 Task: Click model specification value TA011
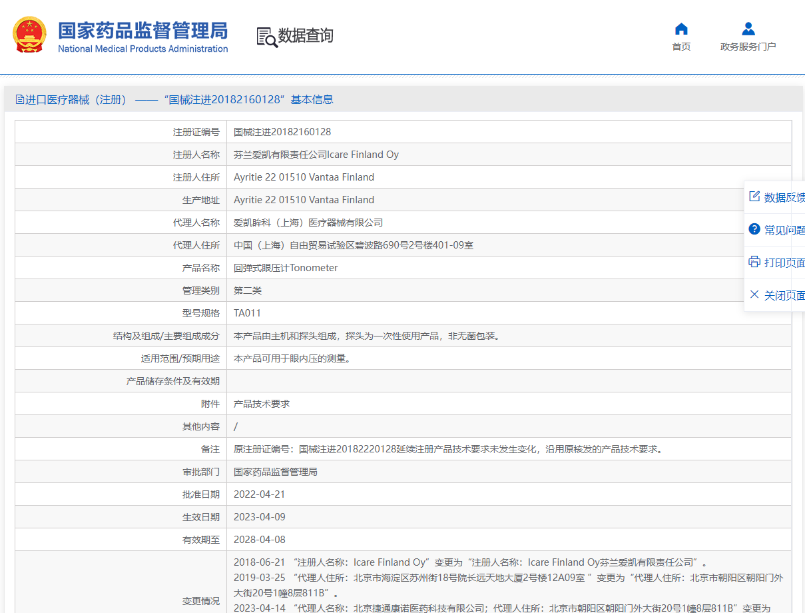(x=247, y=313)
